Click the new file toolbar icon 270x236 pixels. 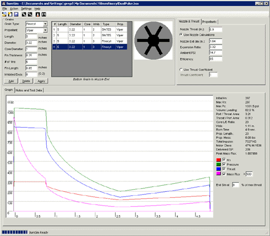[10, 14]
